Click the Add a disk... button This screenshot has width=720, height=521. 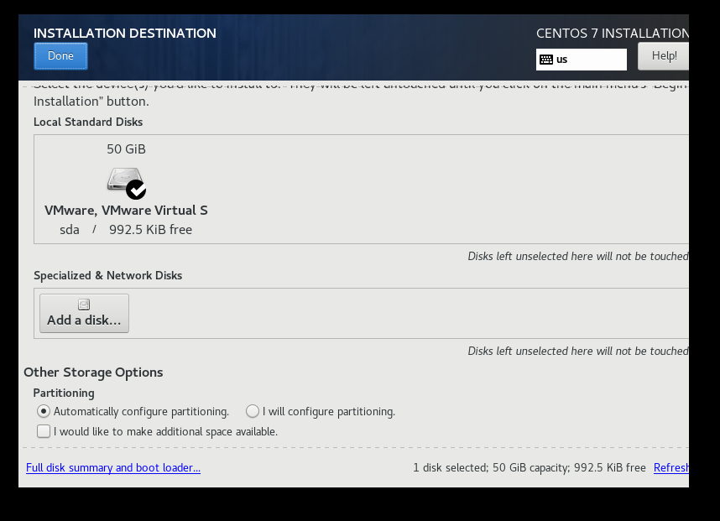(84, 314)
